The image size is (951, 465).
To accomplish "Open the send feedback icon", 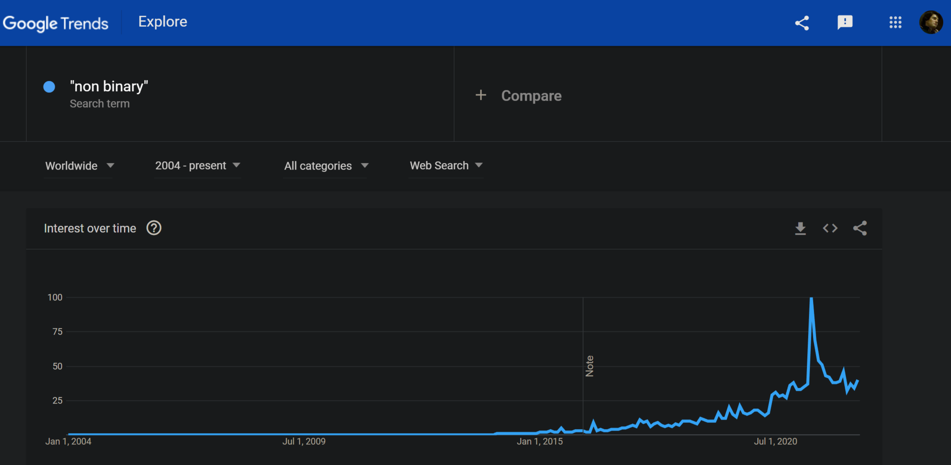I will coord(844,22).
